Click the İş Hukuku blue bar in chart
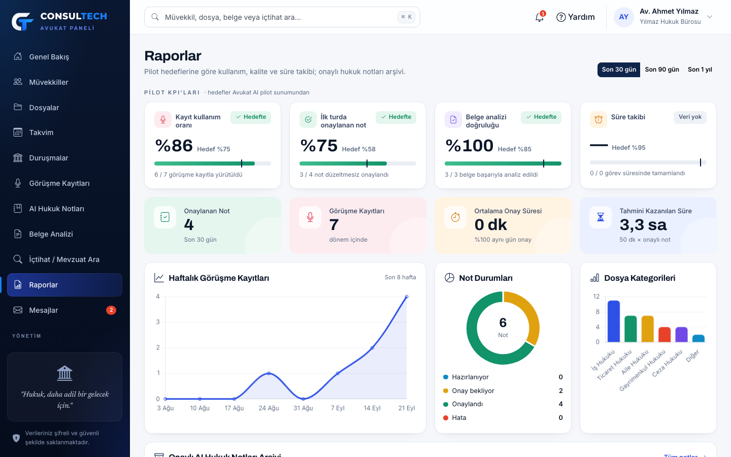Viewport: 731px width, 457px height. (x=614, y=321)
